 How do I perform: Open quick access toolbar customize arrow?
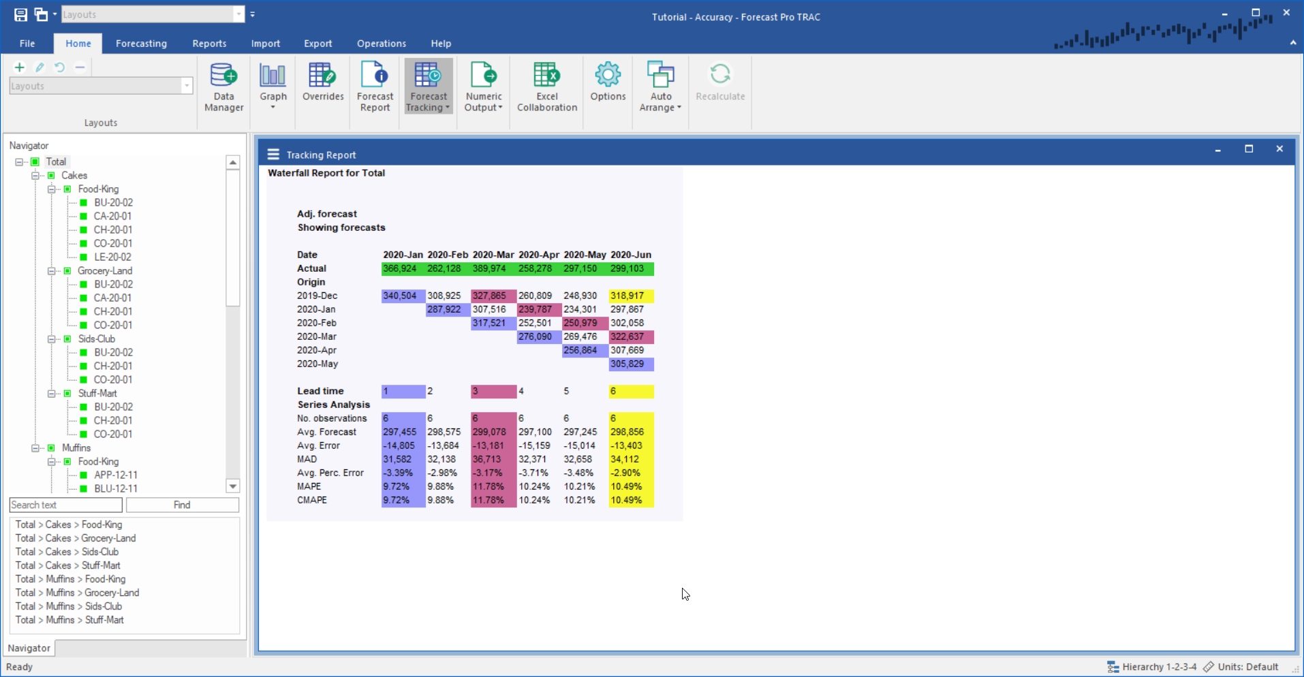(253, 14)
